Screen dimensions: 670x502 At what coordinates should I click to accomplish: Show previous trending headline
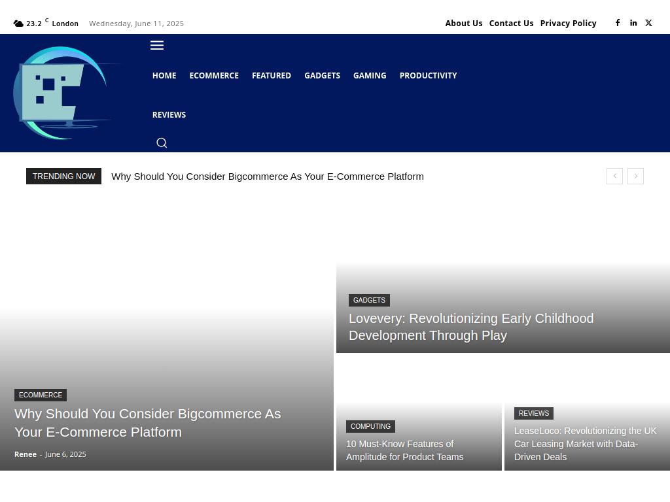point(614,176)
